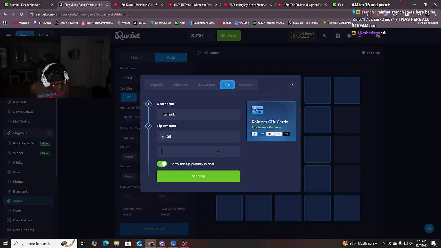Open Rock Paper Scissors game
Viewport: 441px width, 248px height.
(x=29, y=143)
